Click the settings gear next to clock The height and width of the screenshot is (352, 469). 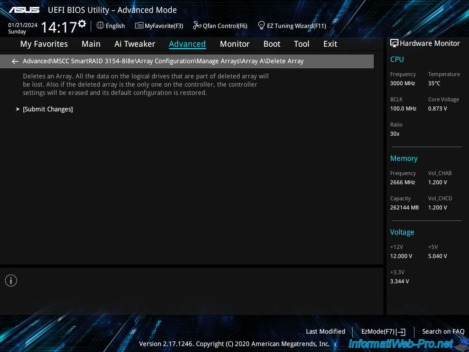(82, 23)
